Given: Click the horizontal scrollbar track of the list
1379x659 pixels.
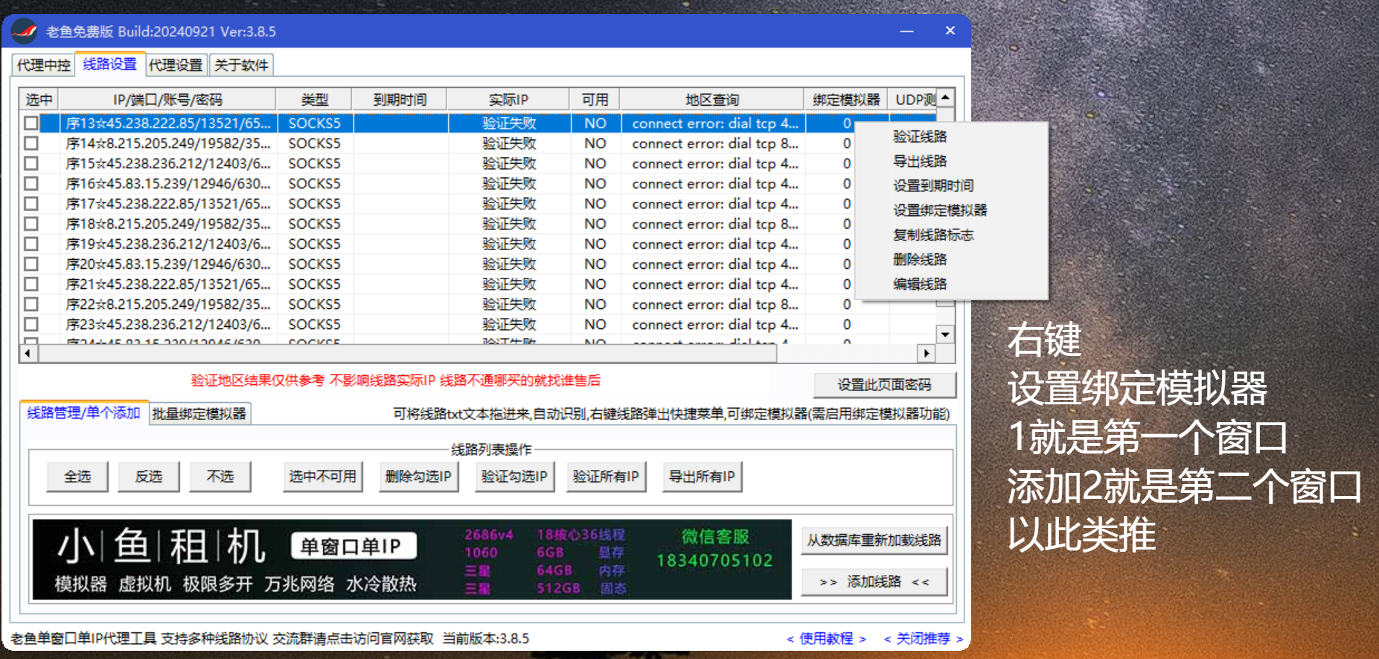Looking at the screenshot, I should click(476, 353).
